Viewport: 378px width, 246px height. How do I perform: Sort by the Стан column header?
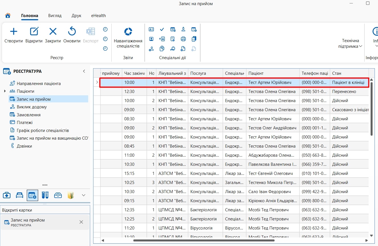(349, 73)
